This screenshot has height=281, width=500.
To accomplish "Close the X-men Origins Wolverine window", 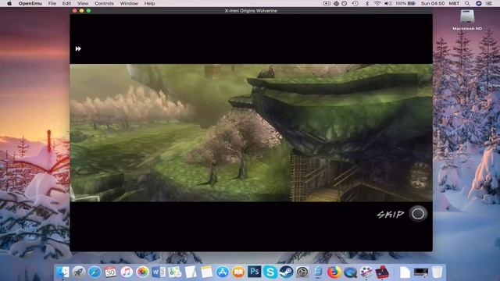I will pyautogui.click(x=75, y=10).
